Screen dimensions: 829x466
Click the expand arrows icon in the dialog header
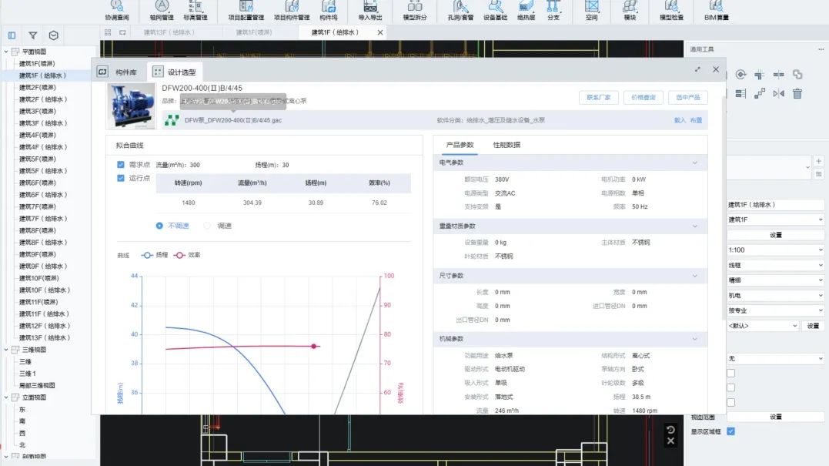coord(697,69)
